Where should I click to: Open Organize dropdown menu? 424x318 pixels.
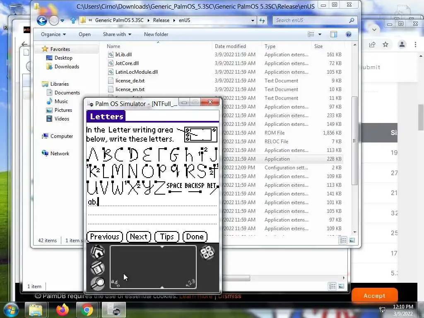[53, 34]
